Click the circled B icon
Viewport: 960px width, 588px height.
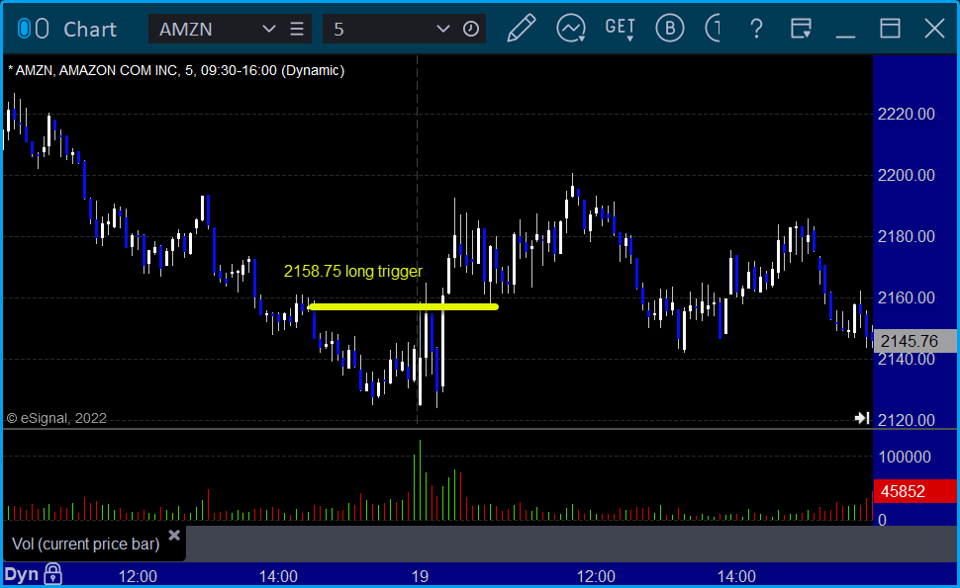click(670, 29)
